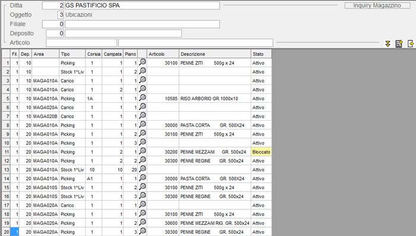Open magnifier lookup in row 16
The width and height of the screenshot is (416, 236).
[143, 196]
